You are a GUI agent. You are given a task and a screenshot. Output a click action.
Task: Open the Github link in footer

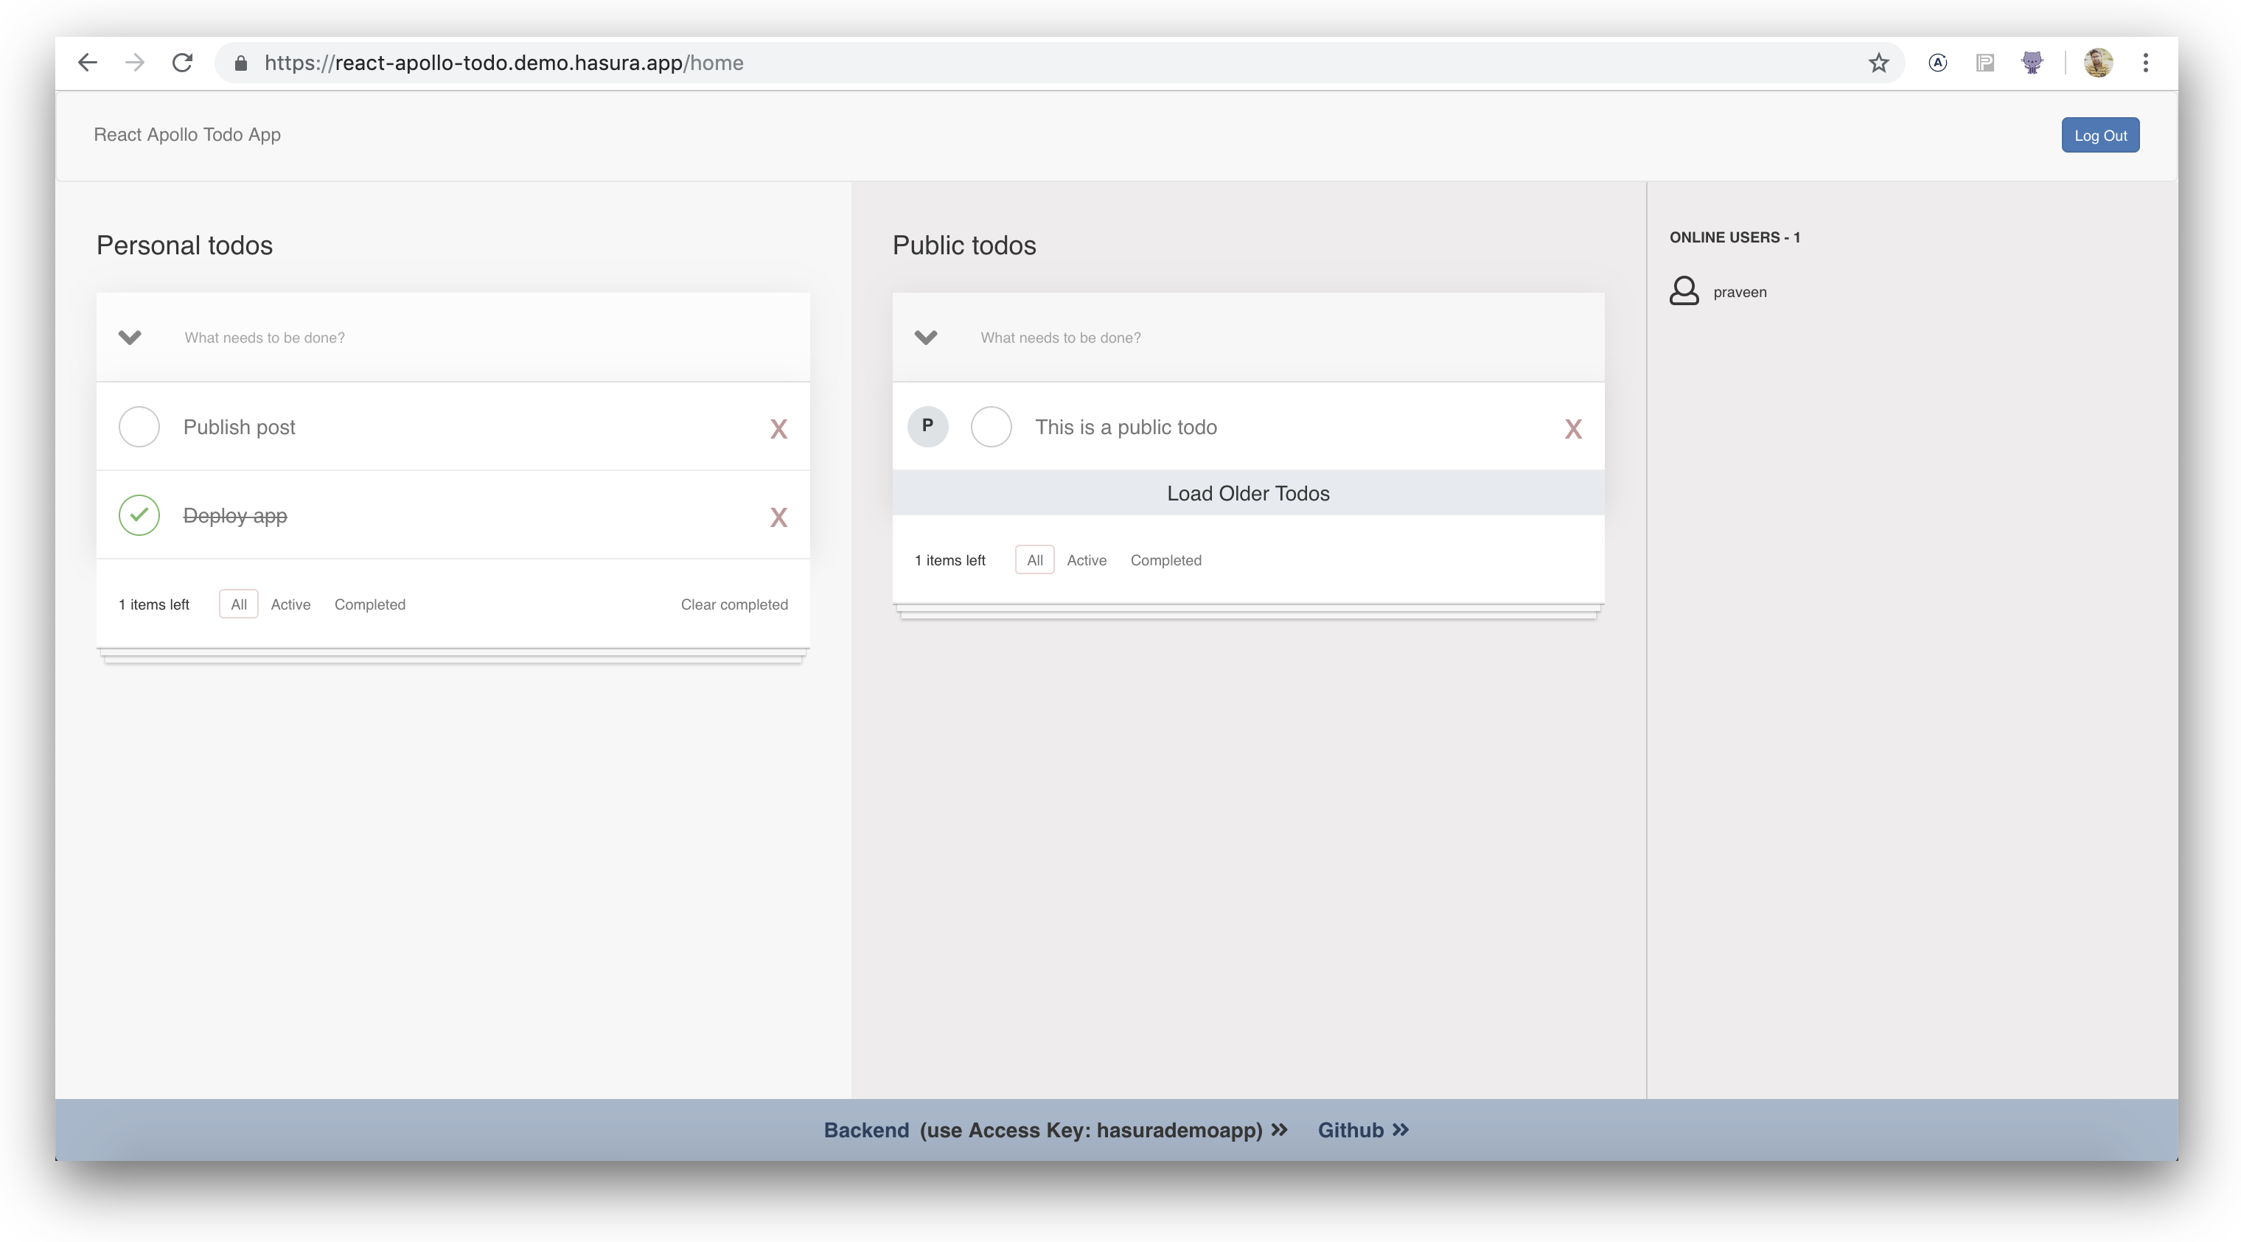pyautogui.click(x=1362, y=1130)
